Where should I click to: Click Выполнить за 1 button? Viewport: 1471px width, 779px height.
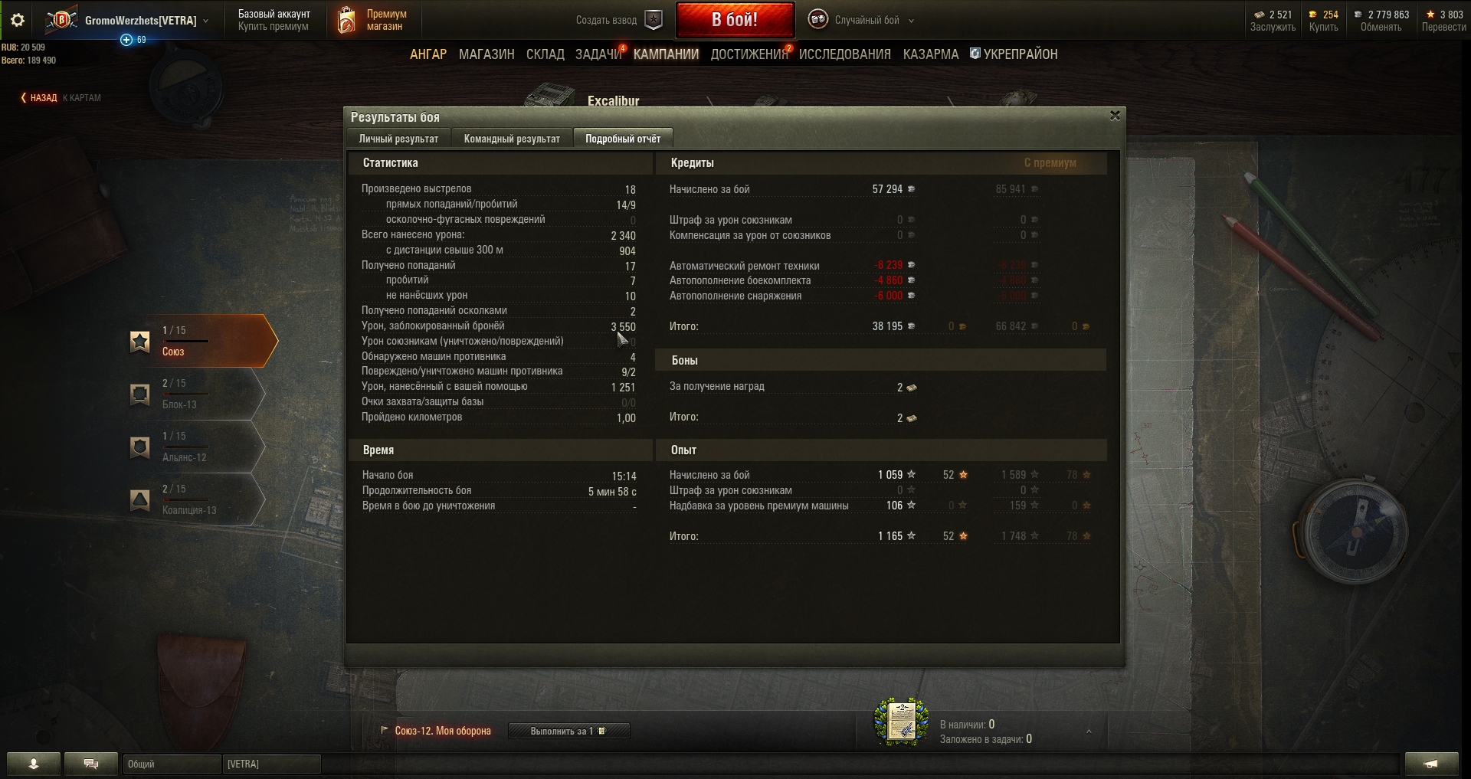click(x=568, y=731)
